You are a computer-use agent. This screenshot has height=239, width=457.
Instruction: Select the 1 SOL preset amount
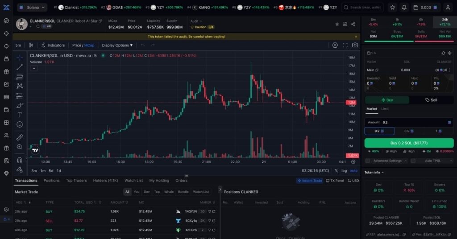(439, 131)
